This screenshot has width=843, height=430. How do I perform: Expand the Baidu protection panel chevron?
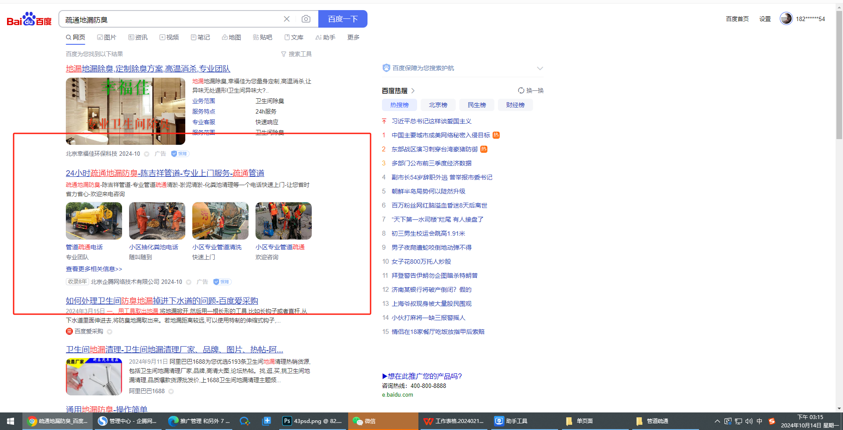540,68
